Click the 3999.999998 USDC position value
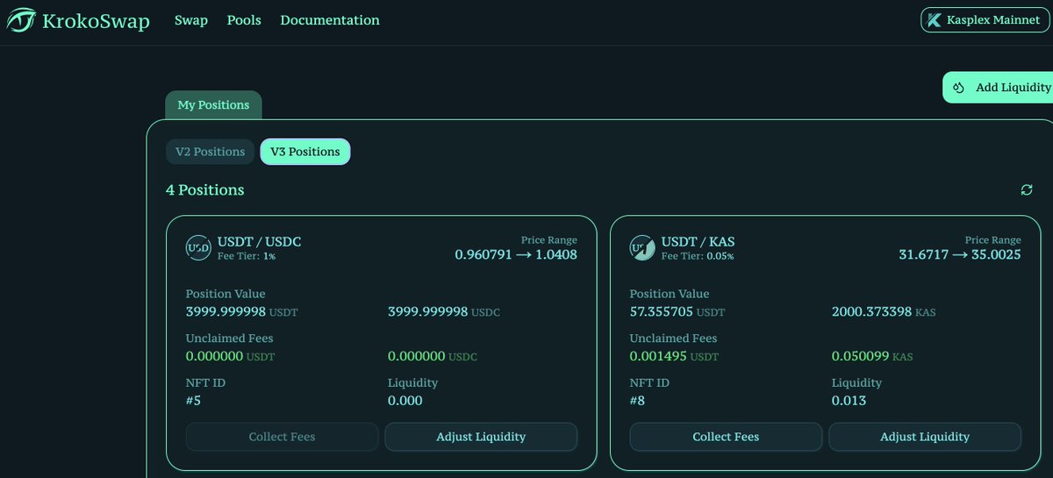This screenshot has height=478, width=1053. tap(444, 311)
